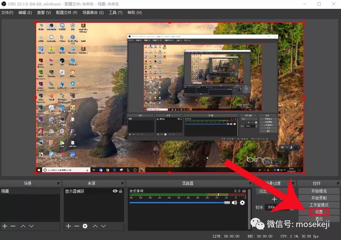This screenshot has width=341, height=240.
Task: Open the 工具(T) menu
Action: (115, 13)
